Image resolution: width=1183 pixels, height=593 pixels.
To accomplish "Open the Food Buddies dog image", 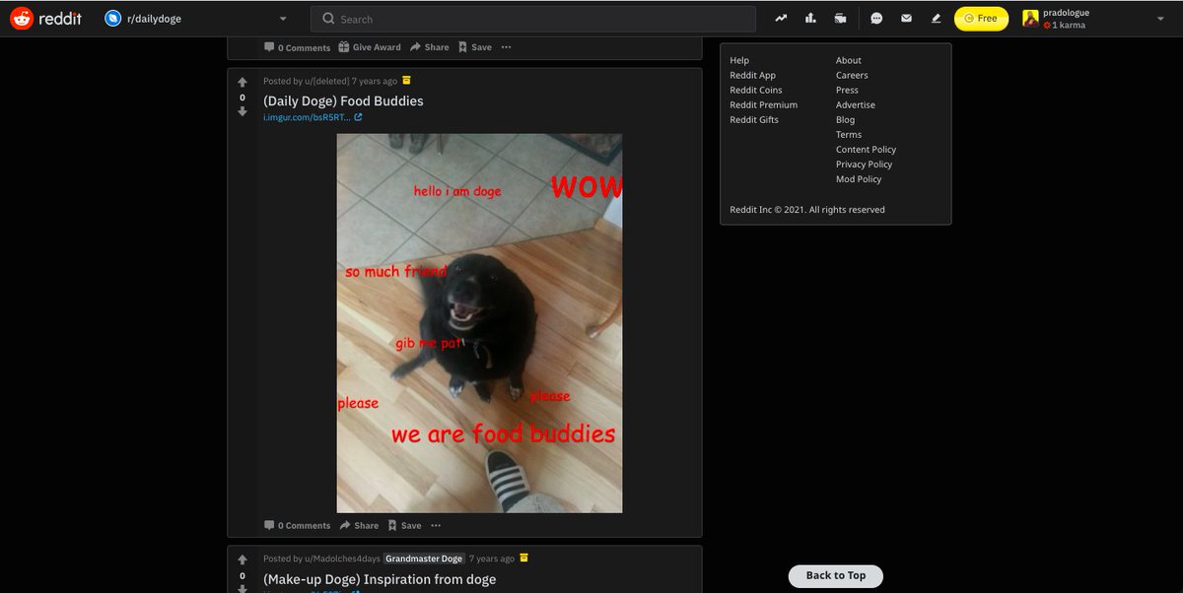I will pyautogui.click(x=479, y=323).
